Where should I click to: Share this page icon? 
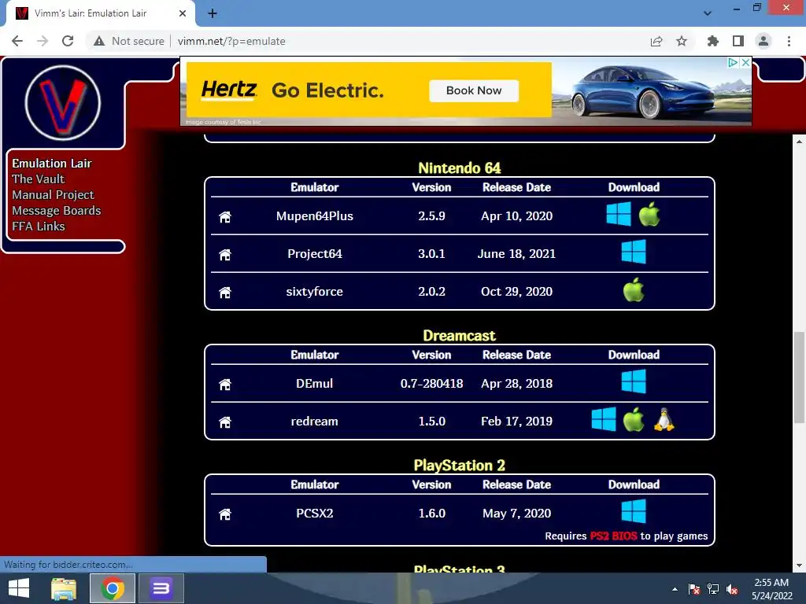click(656, 41)
